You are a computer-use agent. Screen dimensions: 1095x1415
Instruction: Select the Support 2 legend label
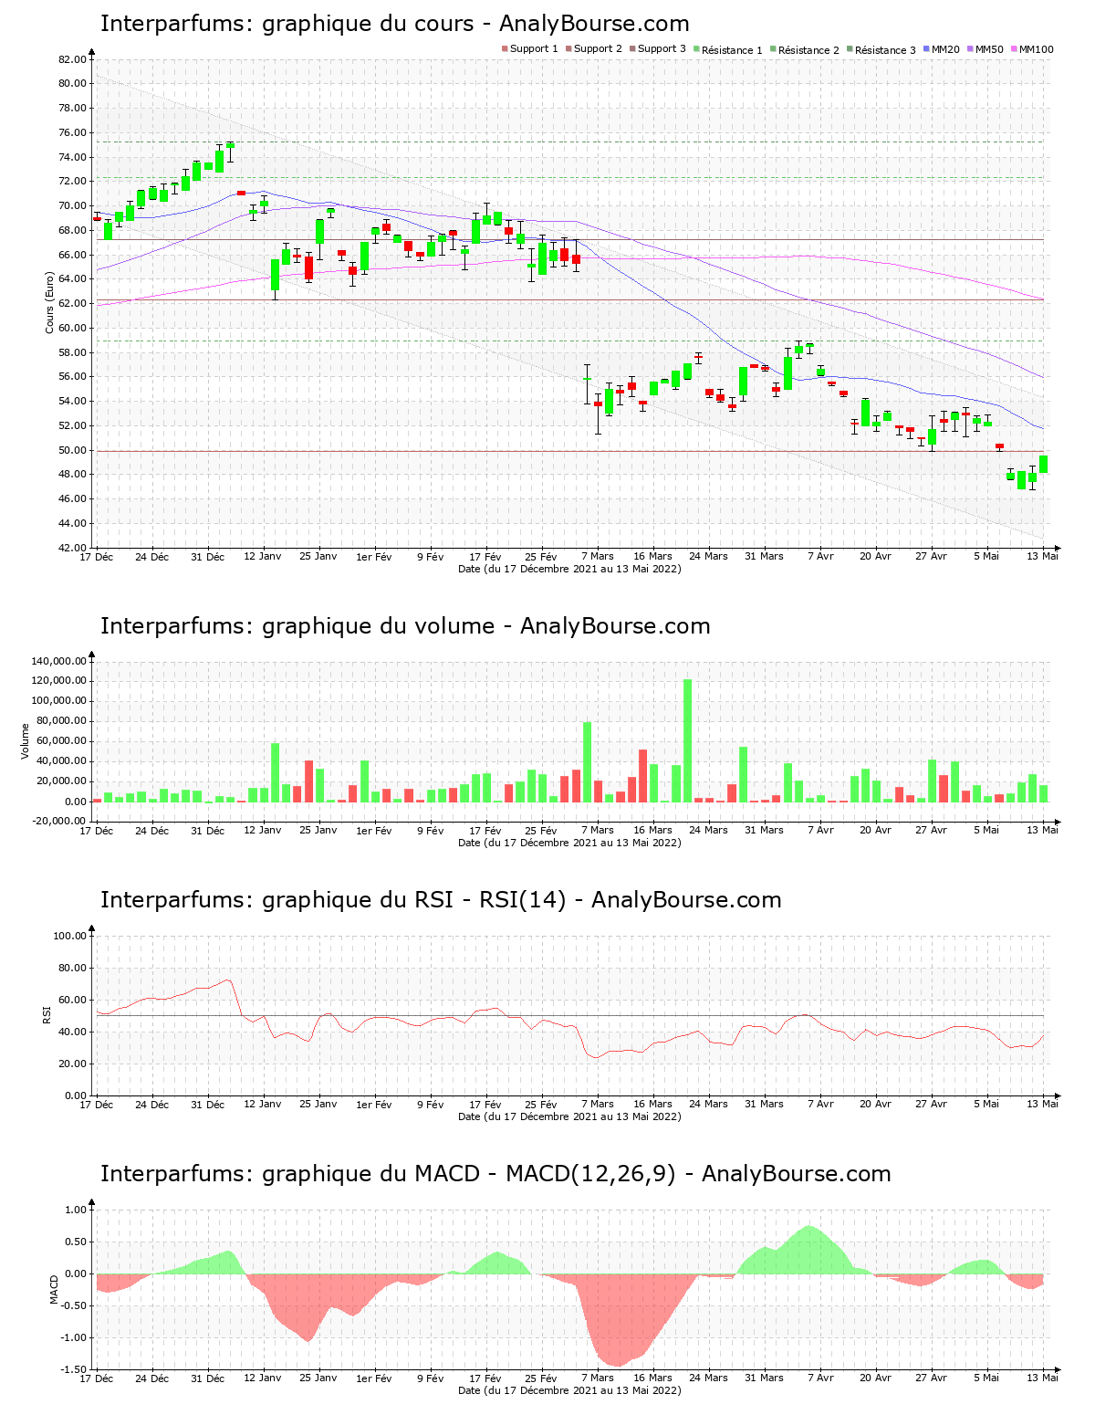pos(598,49)
